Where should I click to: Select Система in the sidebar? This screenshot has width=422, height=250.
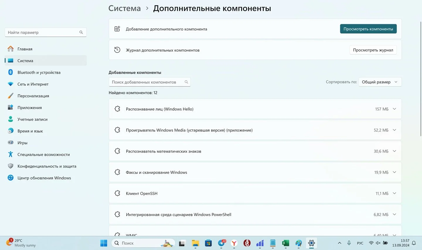pyautogui.click(x=46, y=61)
